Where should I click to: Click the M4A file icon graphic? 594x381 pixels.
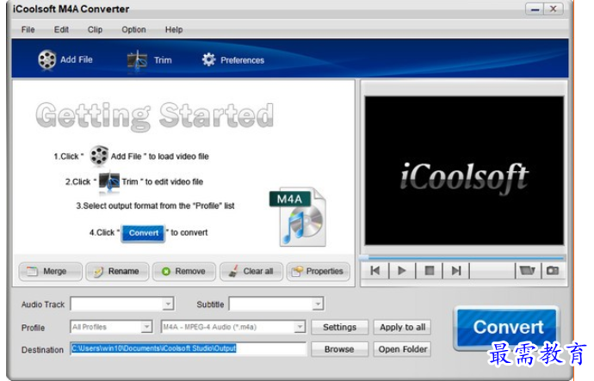click(x=298, y=218)
